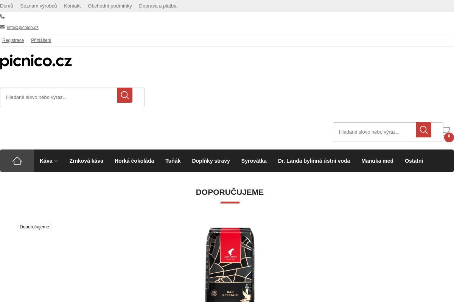The image size is (454, 302).
Task: Expand the Káva menu chevron
Action: [x=56, y=161]
